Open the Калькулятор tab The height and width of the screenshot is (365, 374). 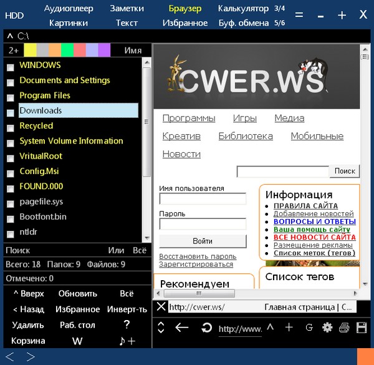click(x=244, y=9)
